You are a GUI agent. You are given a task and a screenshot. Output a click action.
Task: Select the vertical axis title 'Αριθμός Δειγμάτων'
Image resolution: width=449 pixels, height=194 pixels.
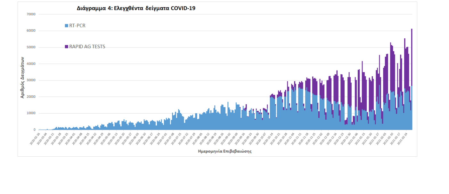22,77
